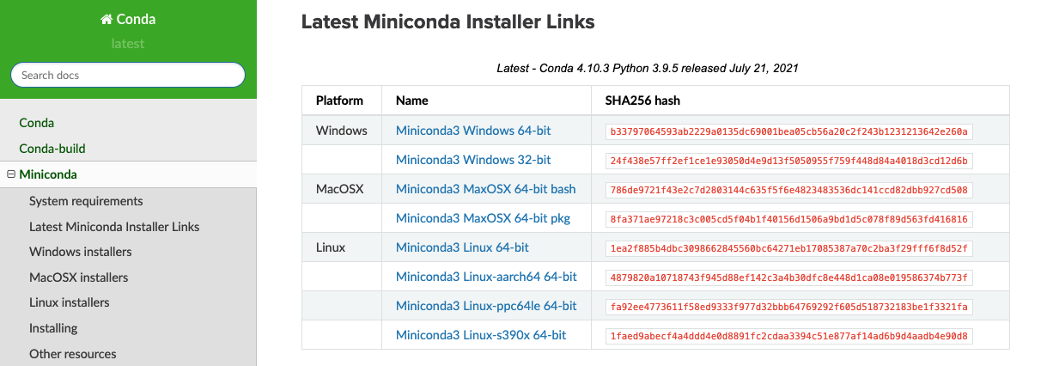The image size is (1047, 366).
Task: Click the Linux-ppc64le SHA256 hash
Action: (789, 308)
